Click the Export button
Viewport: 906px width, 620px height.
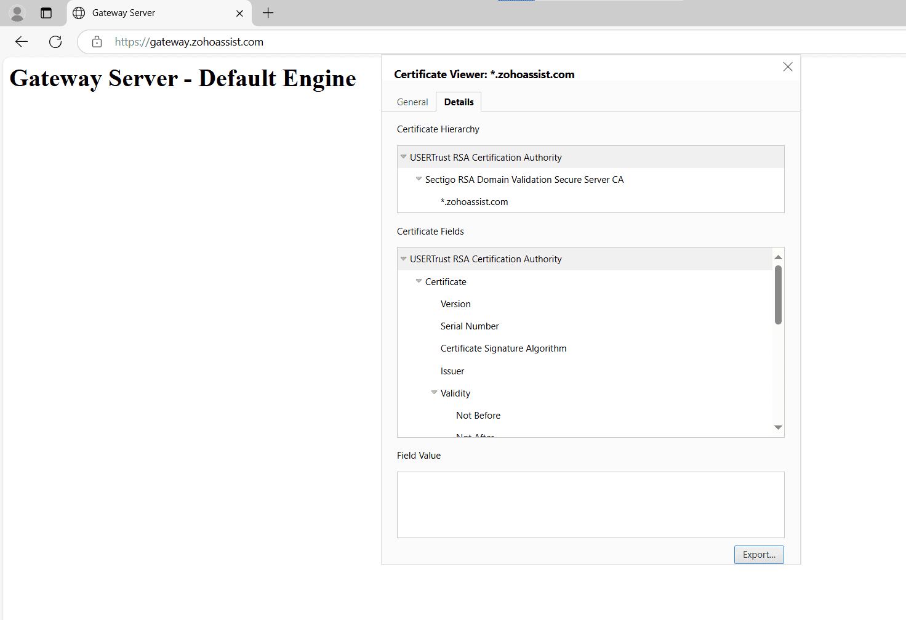(x=759, y=554)
